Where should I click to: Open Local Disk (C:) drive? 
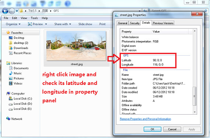tap(23, 98)
